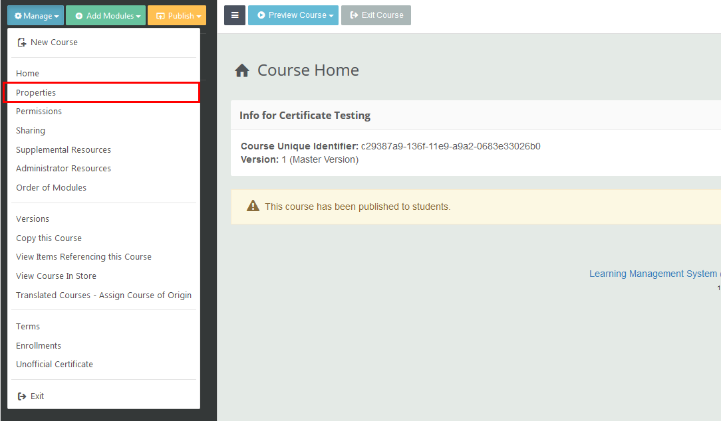Click the New Course icon in the menu
This screenshot has height=421, width=721.
tap(23, 42)
